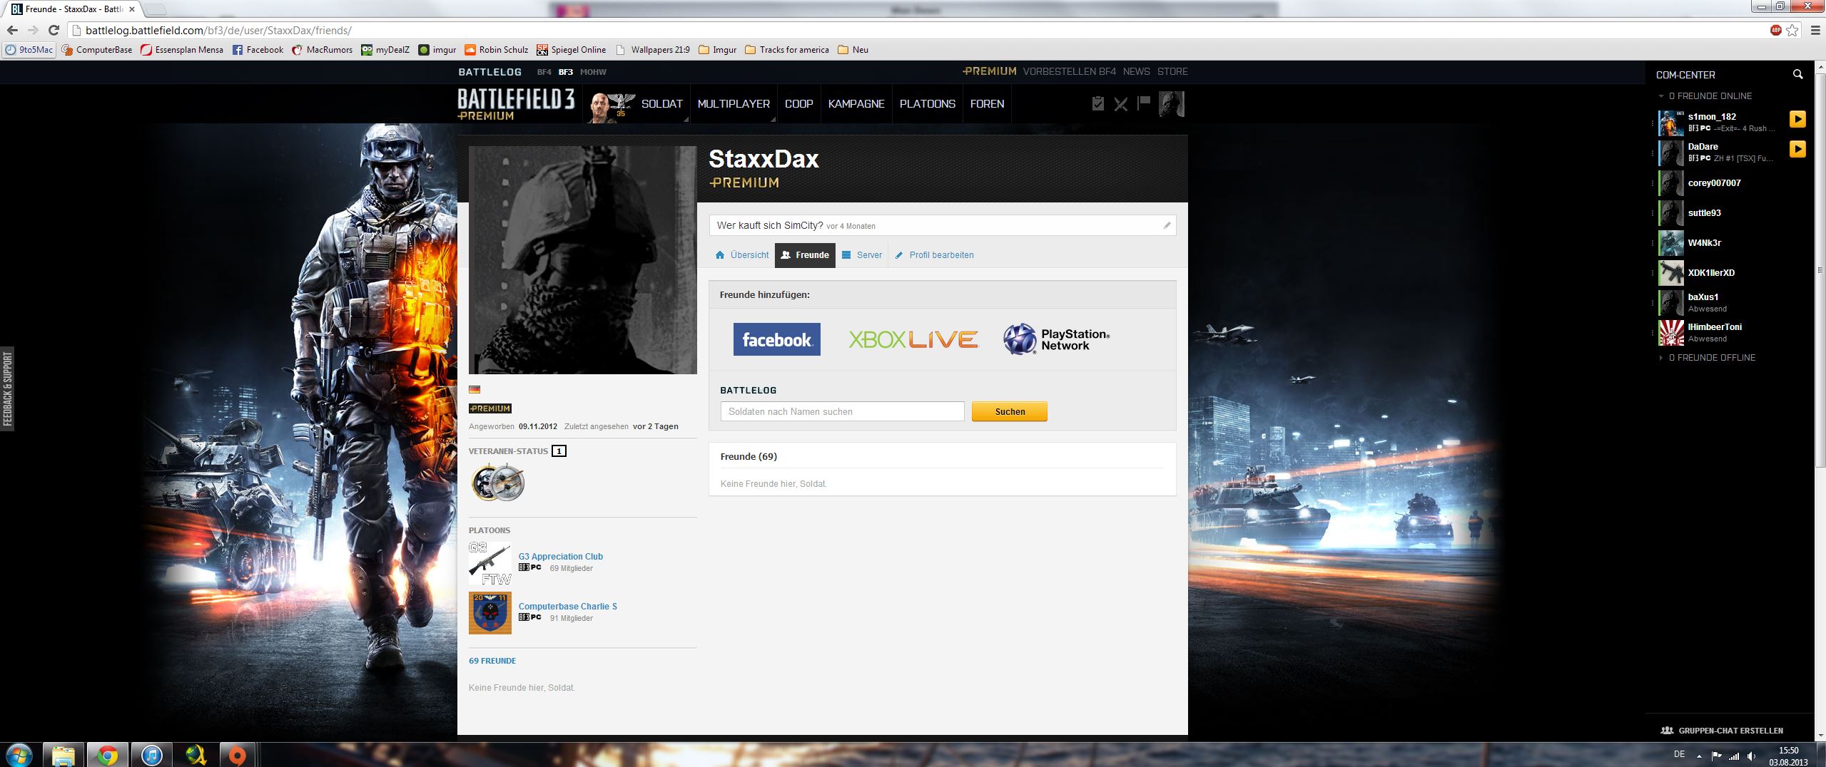The height and width of the screenshot is (767, 1826).
Task: Open the Profil bearbeiten tab
Action: 934,255
